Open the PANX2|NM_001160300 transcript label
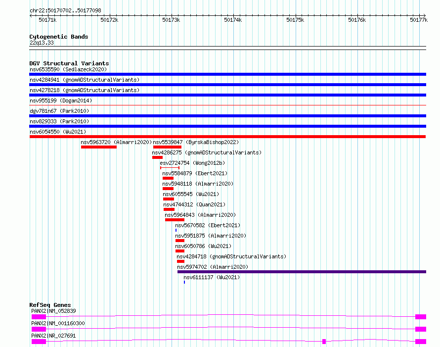This screenshot has width=440, height=347. point(58,323)
